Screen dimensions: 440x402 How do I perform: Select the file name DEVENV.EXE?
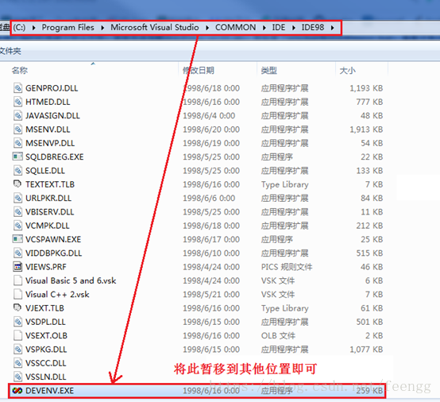coord(50,391)
